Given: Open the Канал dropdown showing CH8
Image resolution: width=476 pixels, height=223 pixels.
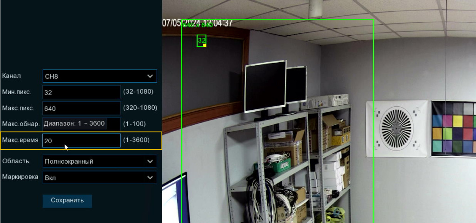Looking at the screenshot, I should 99,76.
